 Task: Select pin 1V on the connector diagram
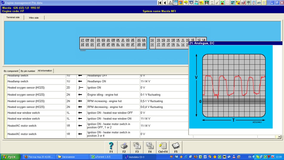coord(152,44)
